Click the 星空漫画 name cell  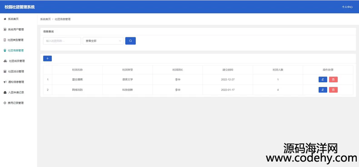(77, 80)
